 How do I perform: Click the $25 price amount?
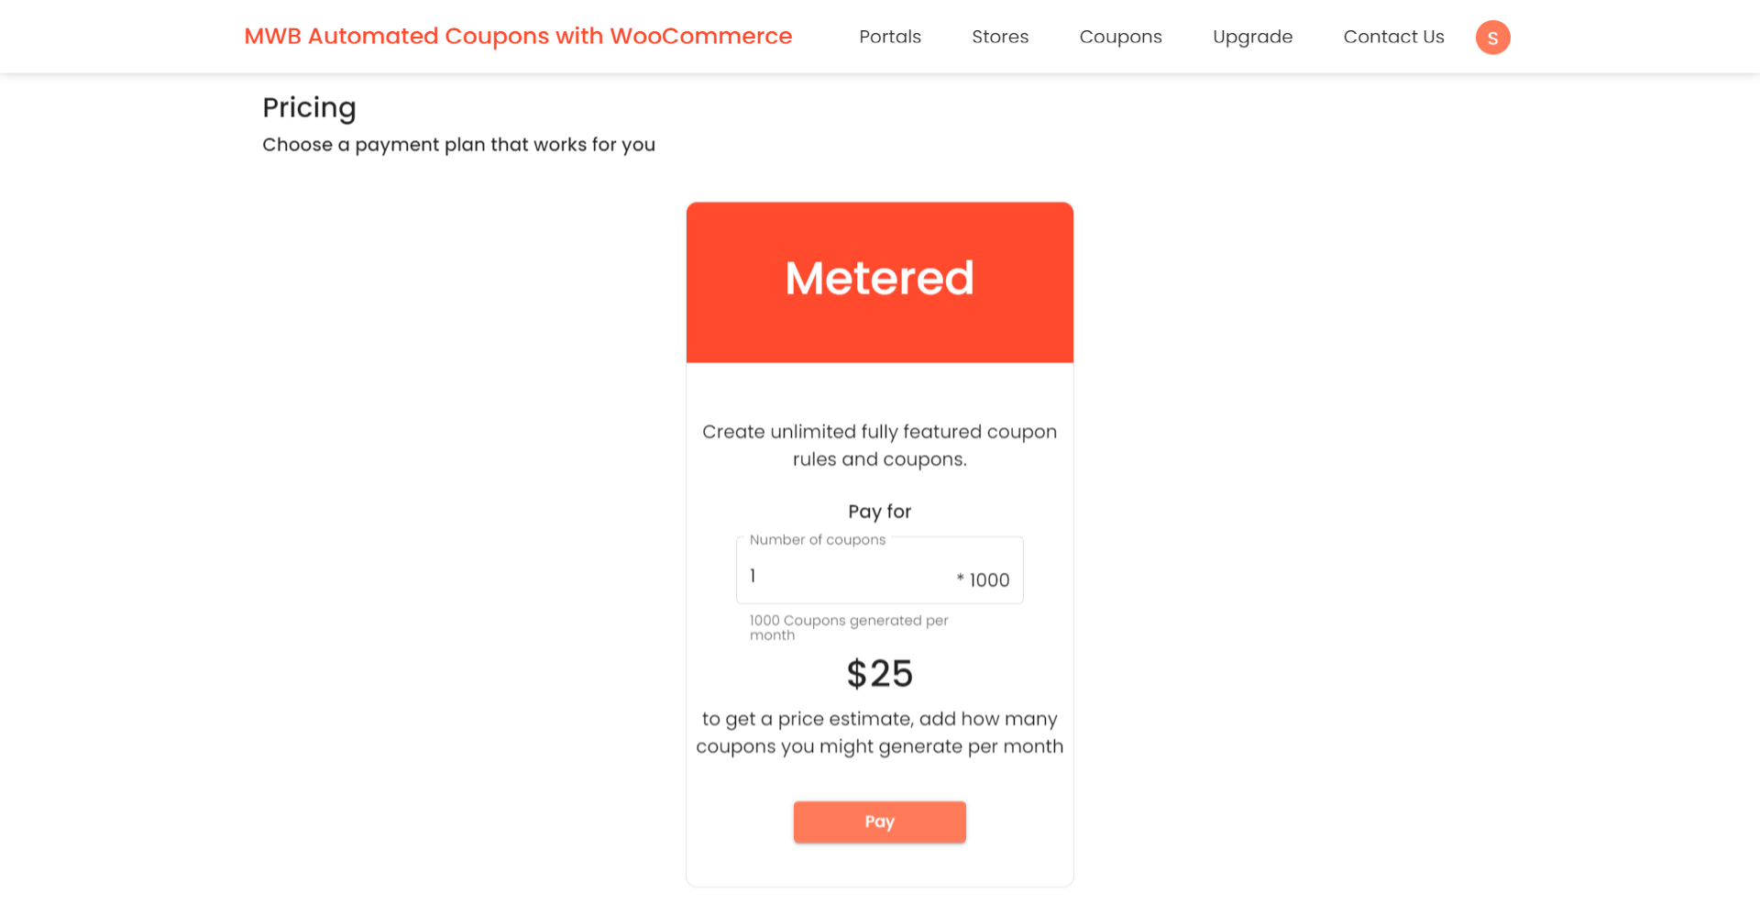879,674
